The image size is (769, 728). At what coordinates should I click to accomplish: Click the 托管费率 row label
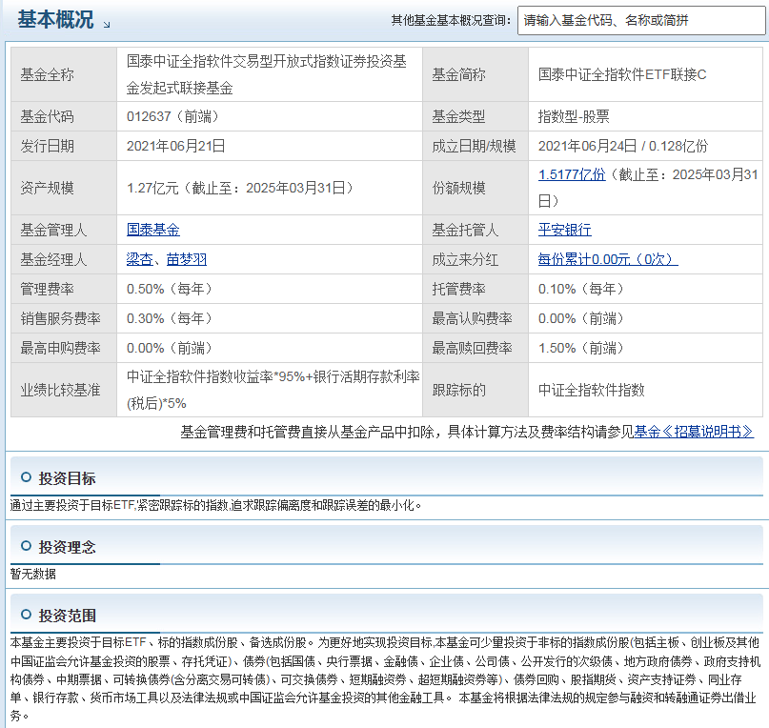pos(458,289)
